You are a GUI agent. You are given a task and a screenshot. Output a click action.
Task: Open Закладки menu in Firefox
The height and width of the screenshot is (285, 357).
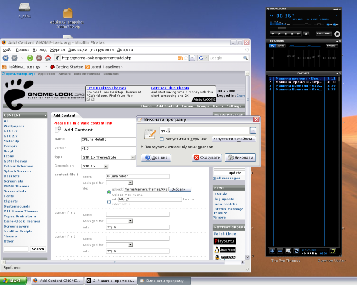tap(78, 50)
